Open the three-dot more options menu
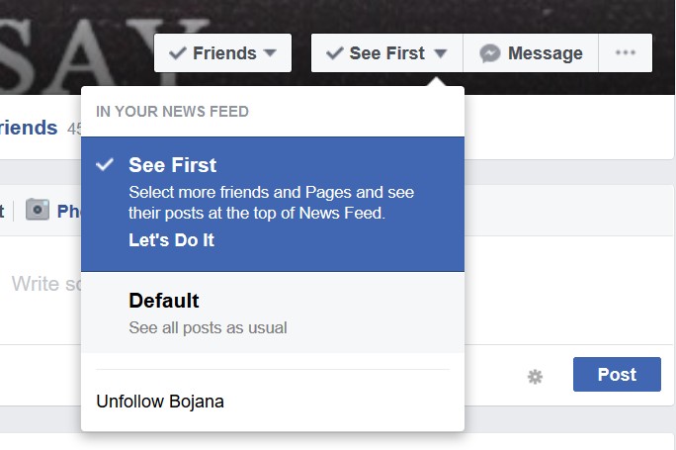 (x=626, y=53)
